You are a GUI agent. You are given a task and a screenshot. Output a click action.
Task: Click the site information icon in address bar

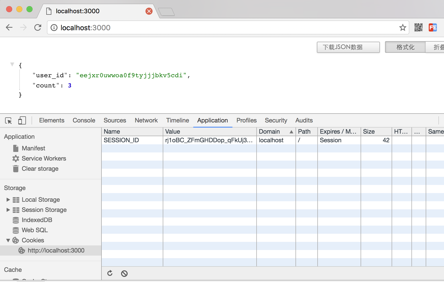(54, 27)
